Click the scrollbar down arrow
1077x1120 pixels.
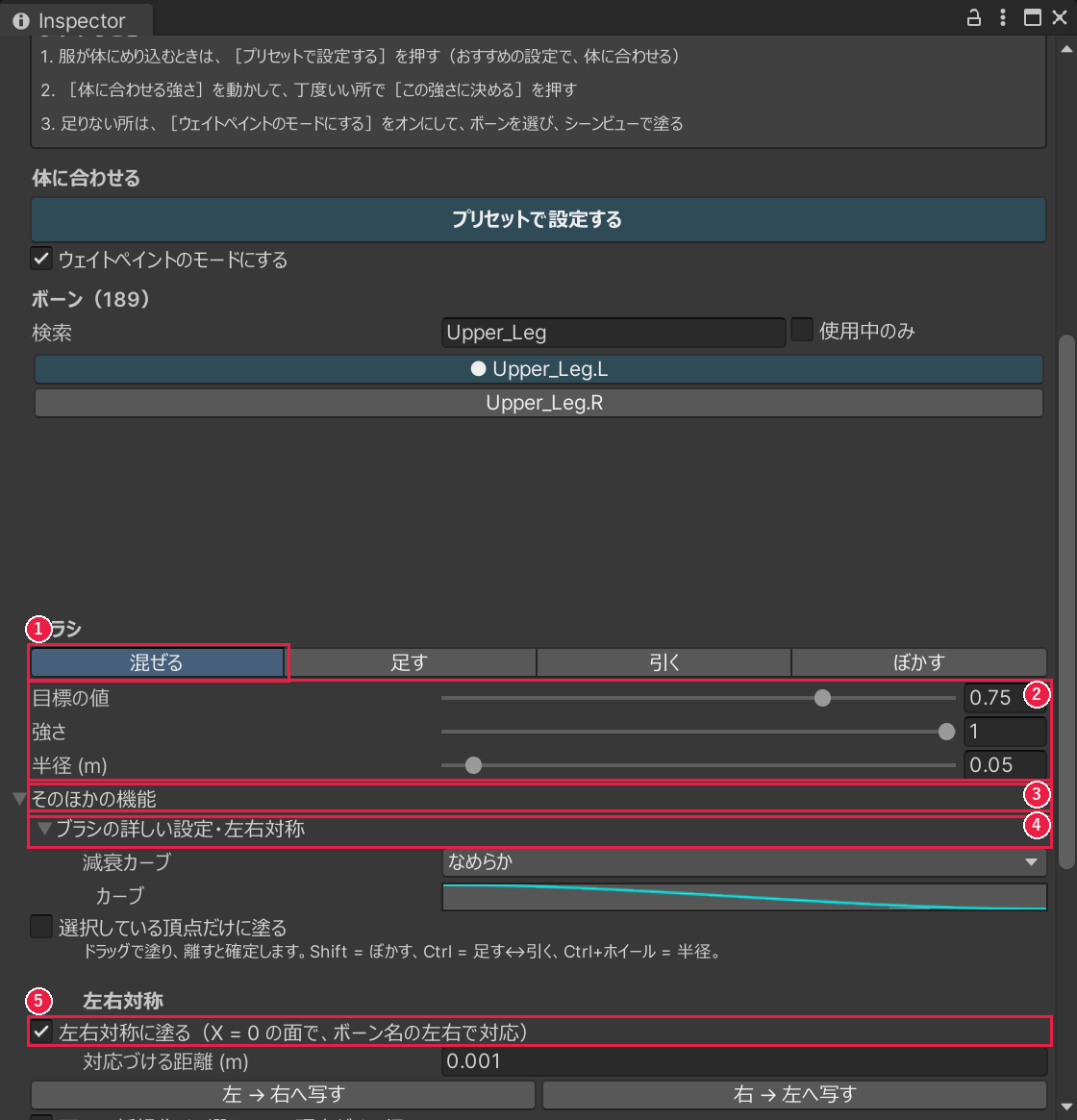tap(1066, 1107)
